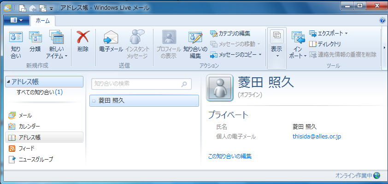Screen dimensions: 388x184
Task: Open 知り合いの編集 in ribbon
Action: click(x=195, y=46)
